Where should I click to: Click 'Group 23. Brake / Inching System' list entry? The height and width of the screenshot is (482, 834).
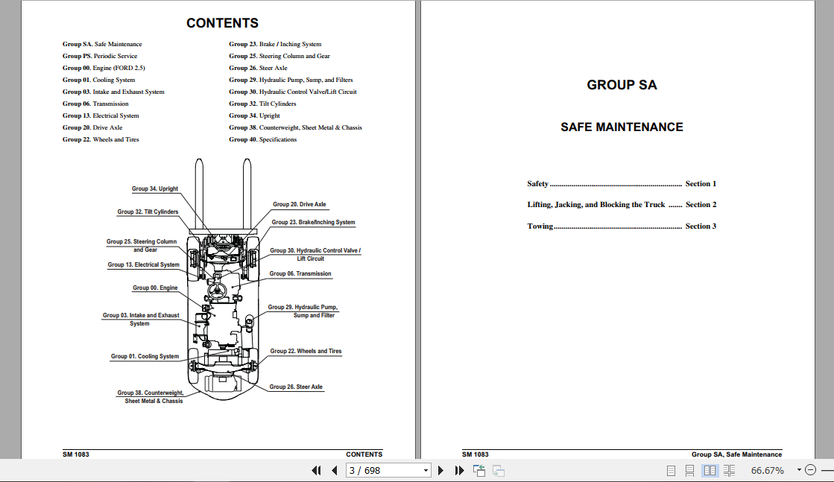[276, 44]
